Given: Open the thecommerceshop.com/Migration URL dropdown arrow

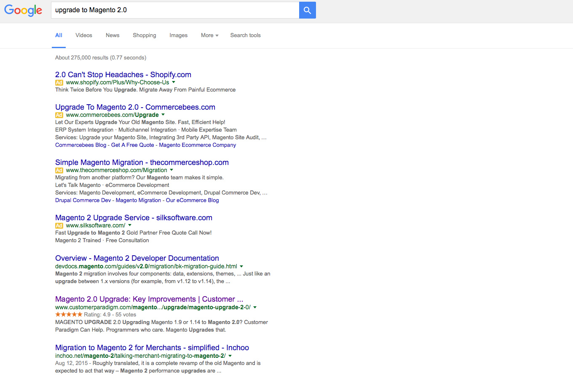Looking at the screenshot, I should click(x=171, y=170).
